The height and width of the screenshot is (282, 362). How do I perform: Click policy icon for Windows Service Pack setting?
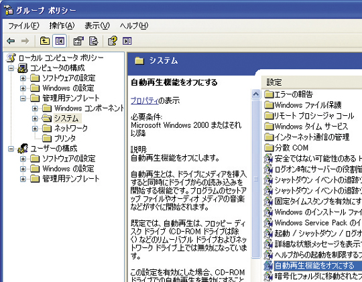(269, 222)
